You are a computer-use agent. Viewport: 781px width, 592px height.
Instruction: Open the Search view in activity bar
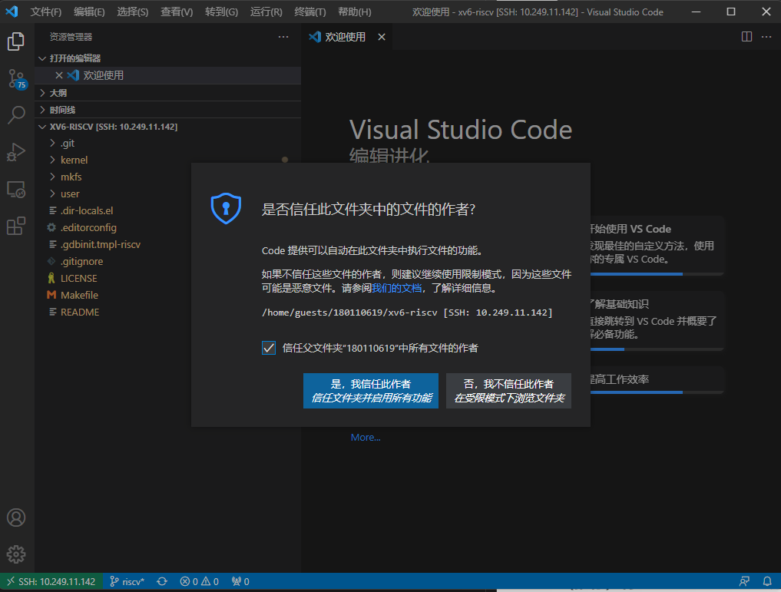[16, 115]
